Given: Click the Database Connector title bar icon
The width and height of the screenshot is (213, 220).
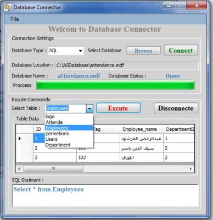Looking at the screenshot, I should 8,7.
